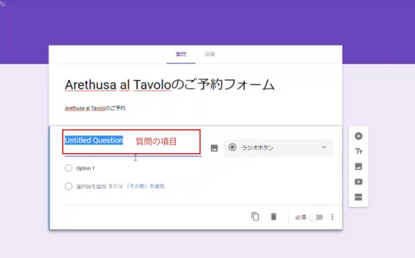This screenshot has height=258, width=415.
Task: Add a video from the side toolbar
Action: coord(358,182)
